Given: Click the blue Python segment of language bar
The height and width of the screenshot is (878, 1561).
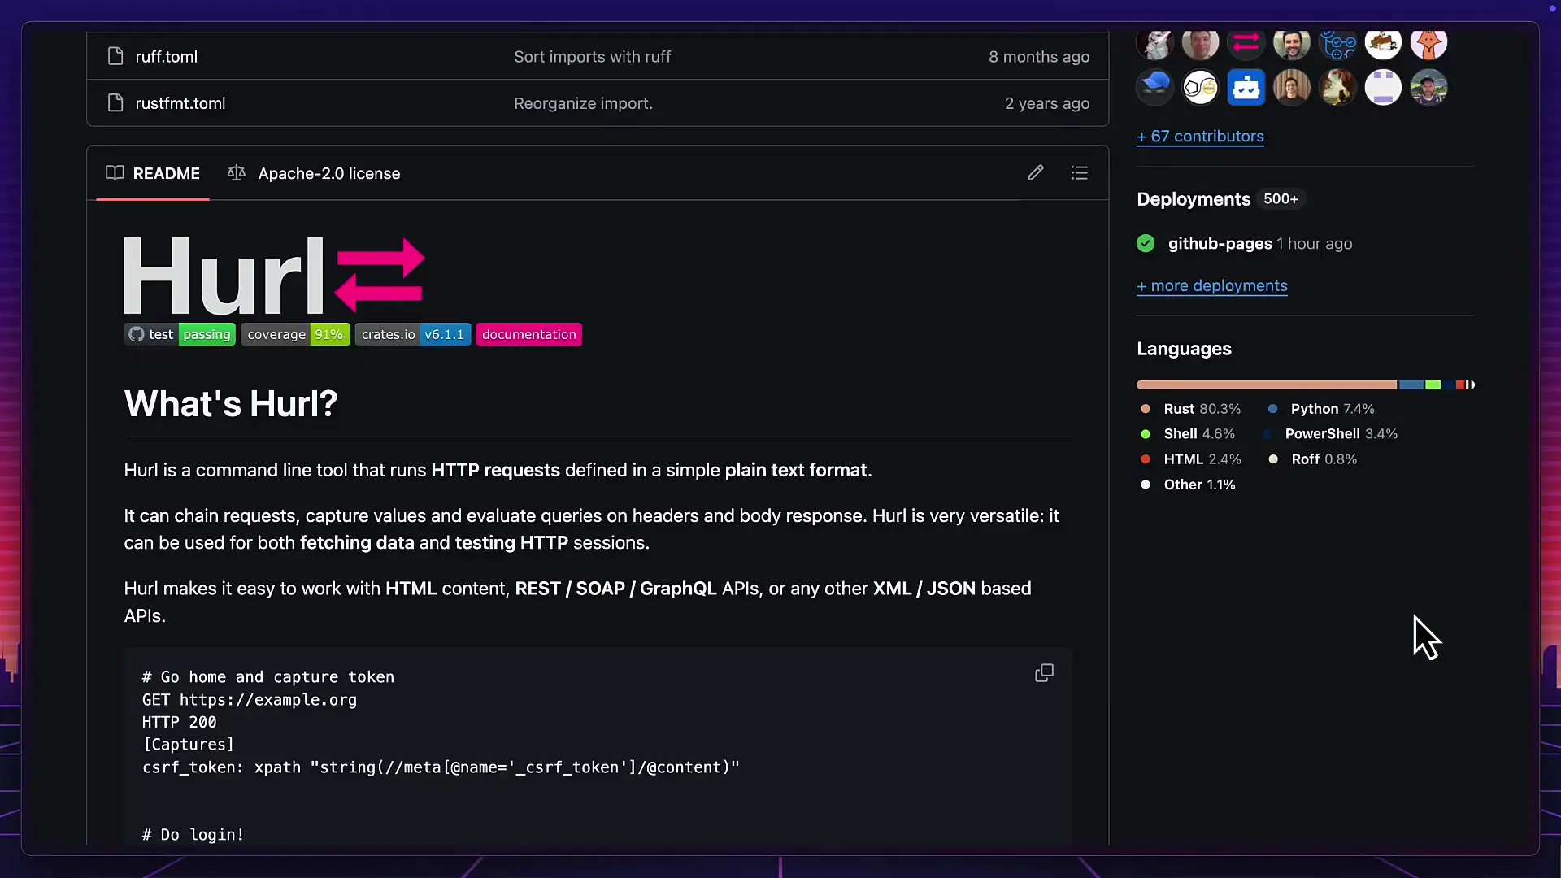Looking at the screenshot, I should click(1411, 385).
